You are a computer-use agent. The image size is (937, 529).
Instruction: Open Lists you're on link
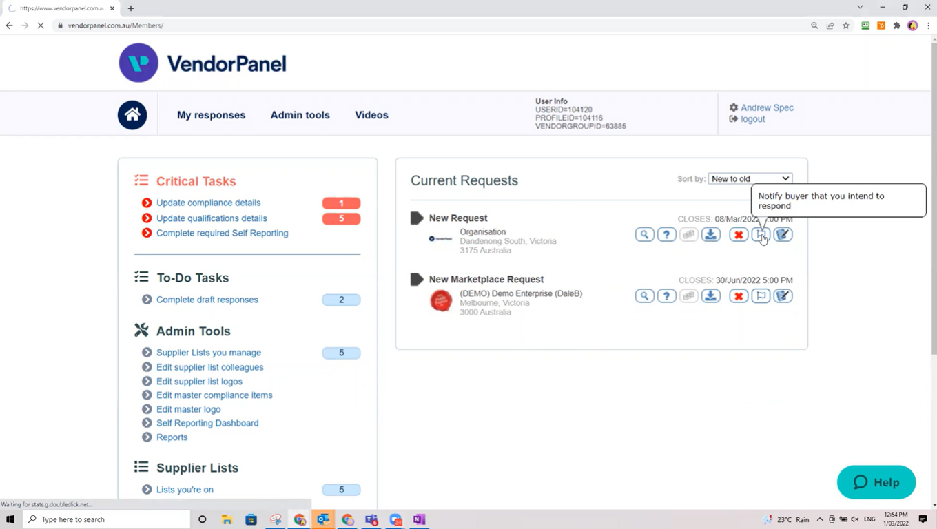pyautogui.click(x=185, y=490)
